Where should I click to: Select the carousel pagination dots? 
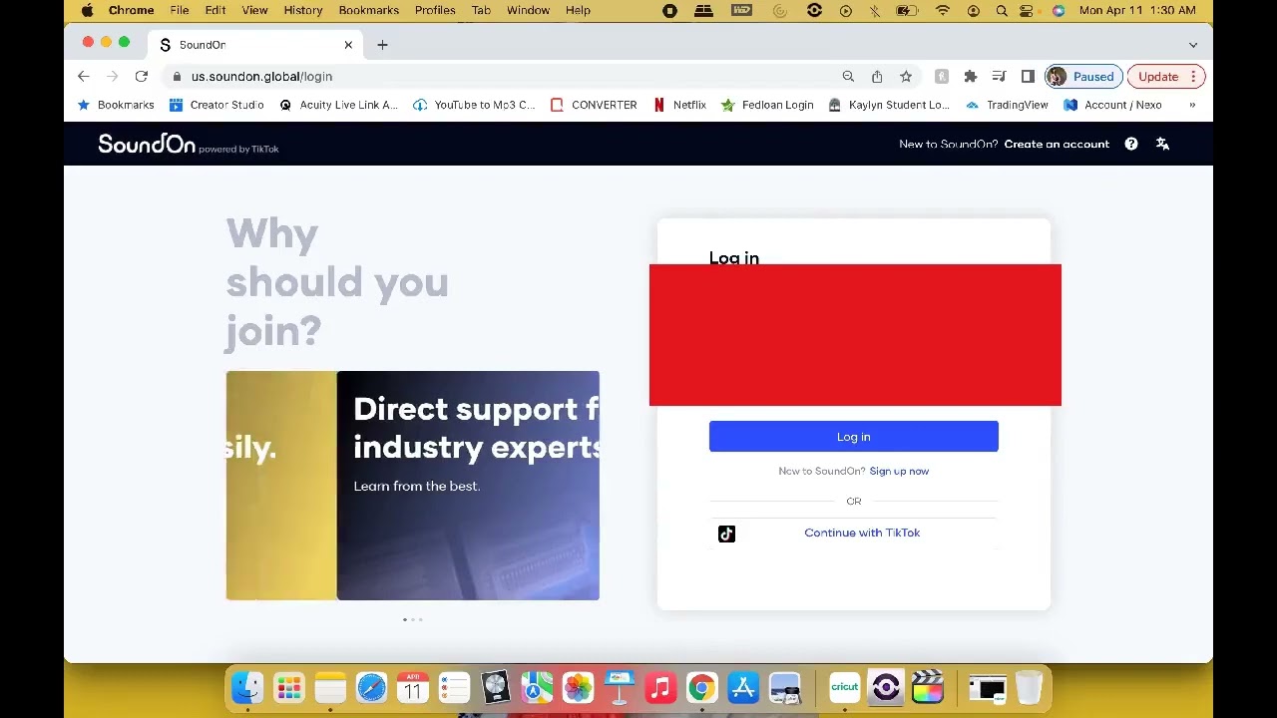click(x=413, y=620)
